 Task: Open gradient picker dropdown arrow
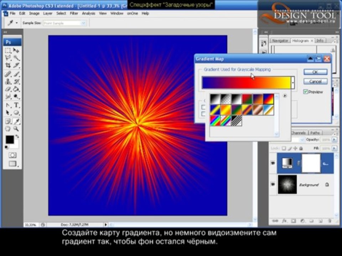[x=293, y=83]
